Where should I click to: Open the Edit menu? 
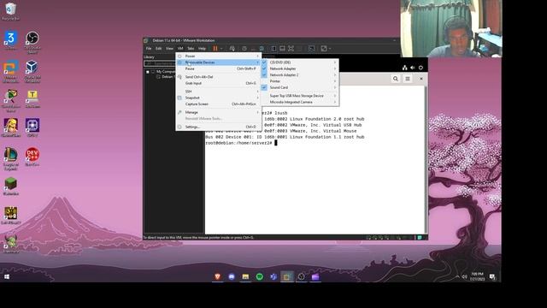click(159, 49)
